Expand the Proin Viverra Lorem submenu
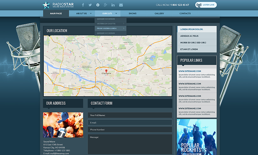The height and width of the screenshot is (155, 258). [x=124, y=28]
